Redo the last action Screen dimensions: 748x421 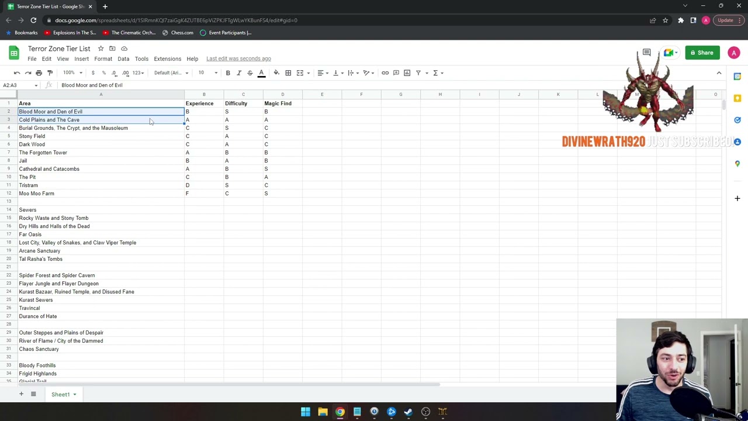pos(28,73)
